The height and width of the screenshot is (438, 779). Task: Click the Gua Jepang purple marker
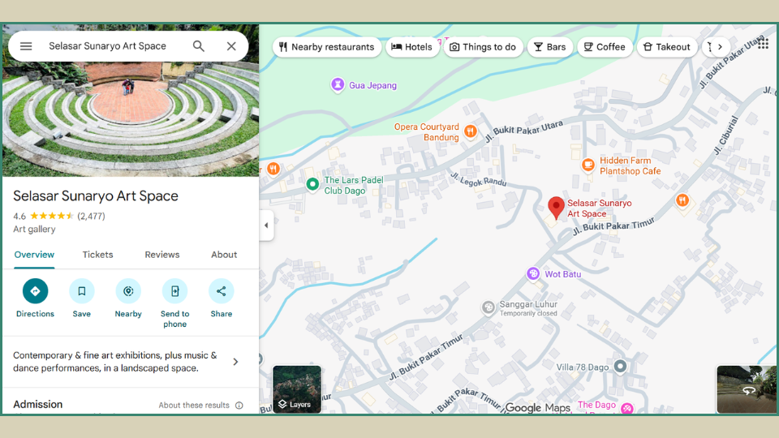point(338,85)
